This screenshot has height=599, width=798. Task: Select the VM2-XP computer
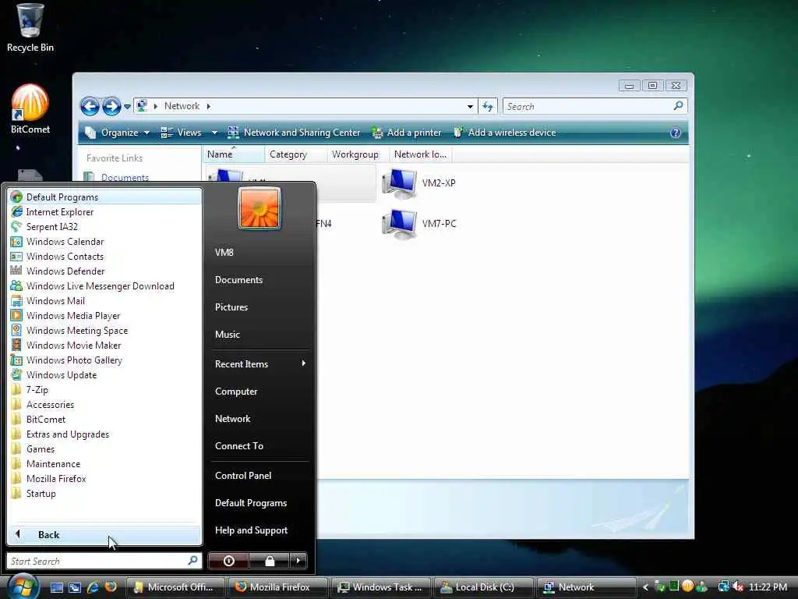coord(418,183)
